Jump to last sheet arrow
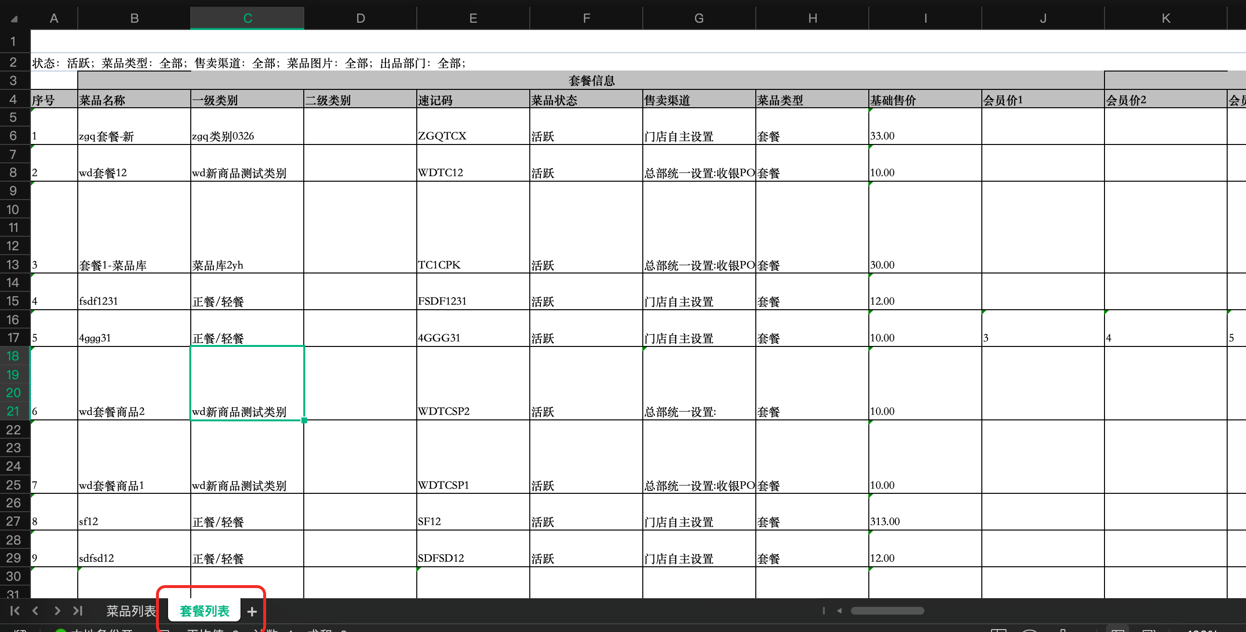 [x=78, y=611]
